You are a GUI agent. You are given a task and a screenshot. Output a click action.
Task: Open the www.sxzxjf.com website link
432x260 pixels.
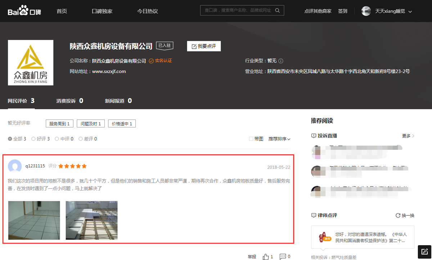pyautogui.click(x=109, y=71)
